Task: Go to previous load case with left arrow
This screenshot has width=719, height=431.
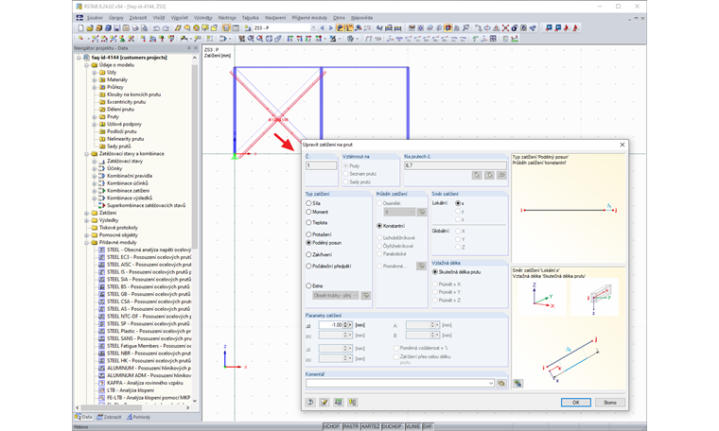Action: (x=322, y=28)
